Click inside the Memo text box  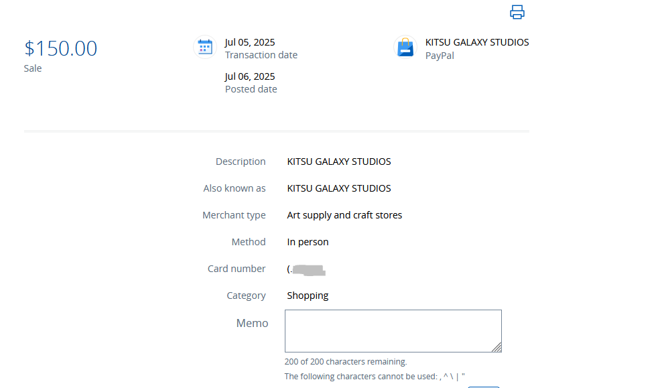392,330
